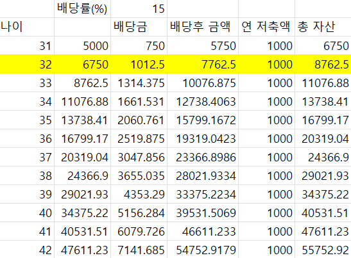This screenshot has height=258, width=351.
Task: Select the 배당후 금액 cell 54752.9179
Action: tap(203, 250)
